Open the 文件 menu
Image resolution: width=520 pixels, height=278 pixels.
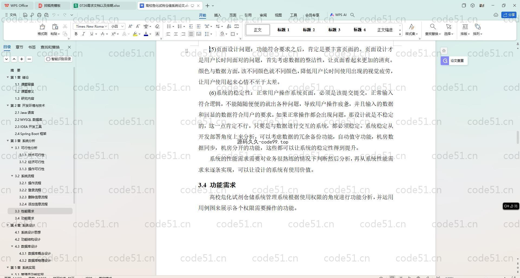click(x=11, y=15)
